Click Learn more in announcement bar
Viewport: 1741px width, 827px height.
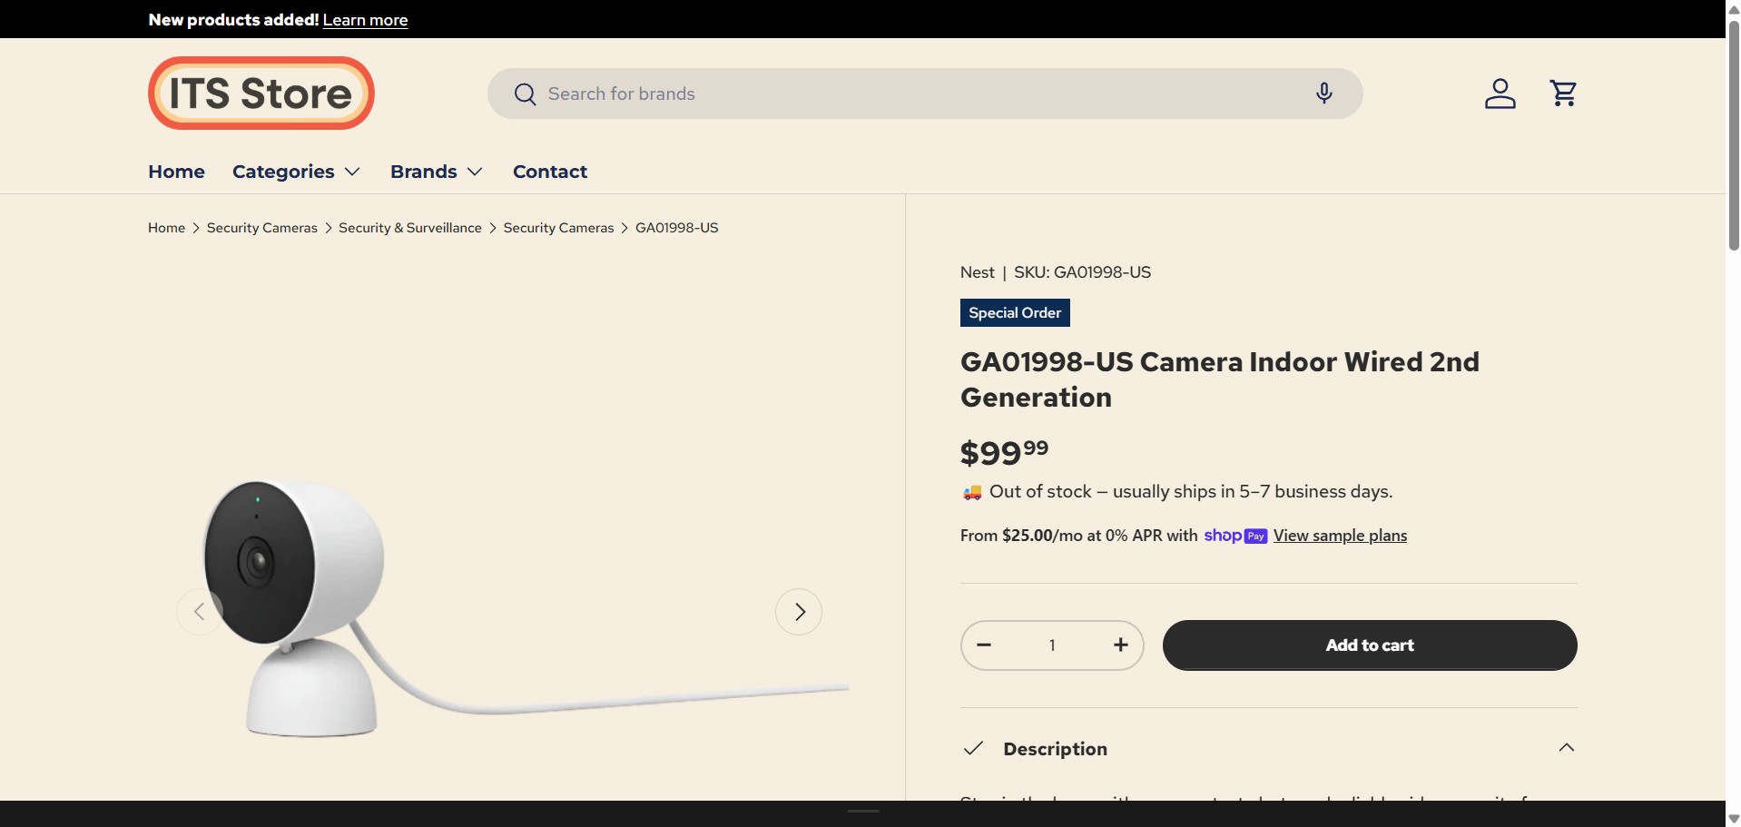(x=365, y=20)
